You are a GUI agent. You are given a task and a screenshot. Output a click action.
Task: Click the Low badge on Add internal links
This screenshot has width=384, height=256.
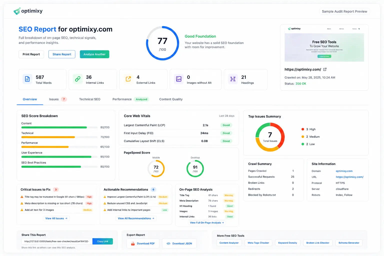[165, 210]
